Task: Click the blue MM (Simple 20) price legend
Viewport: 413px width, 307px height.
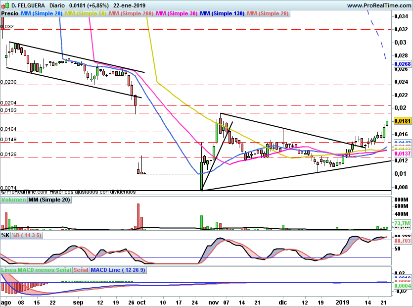Action: pos(42,13)
